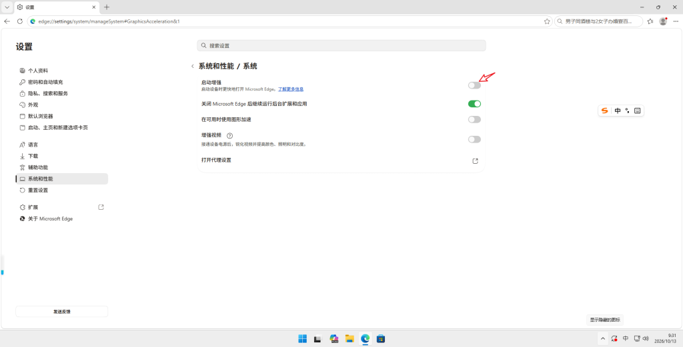683x347 pixels.
Task: Open 默认浏览器 settings section
Action: [62, 116]
